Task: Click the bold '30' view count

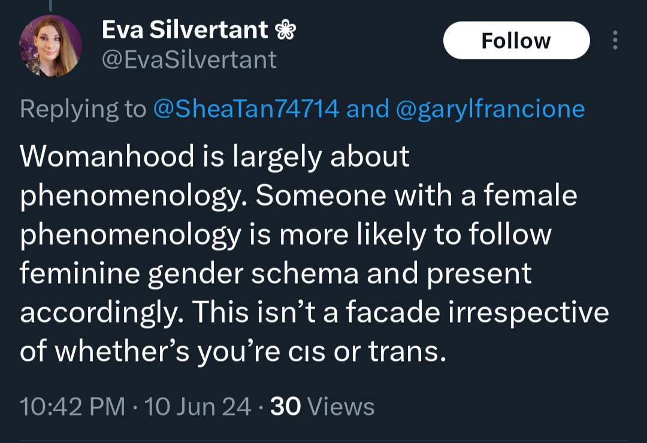Action: (285, 406)
